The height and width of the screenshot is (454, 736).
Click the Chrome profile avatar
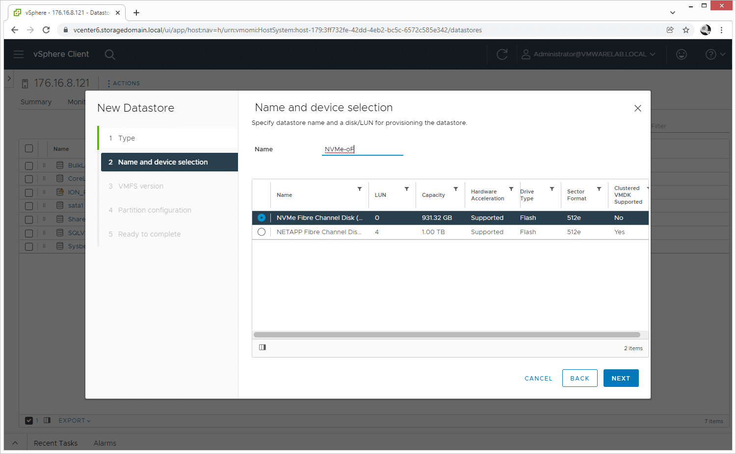[706, 30]
